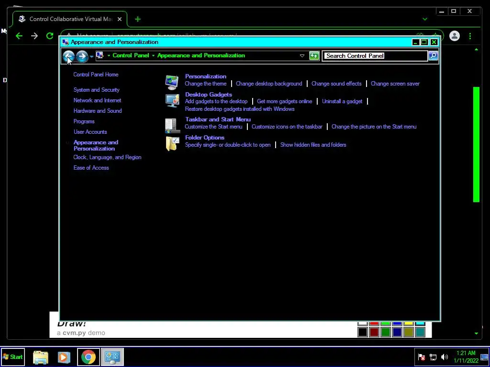Viewport: 490px width, 367px height.
Task: Select the Control Collaborative Virtual Machine tab
Action: coord(70,19)
